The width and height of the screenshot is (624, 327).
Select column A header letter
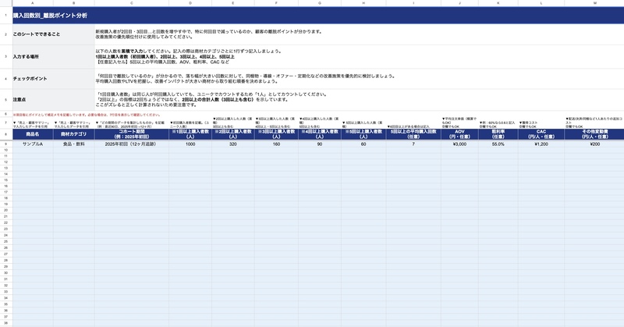tap(32, 3)
